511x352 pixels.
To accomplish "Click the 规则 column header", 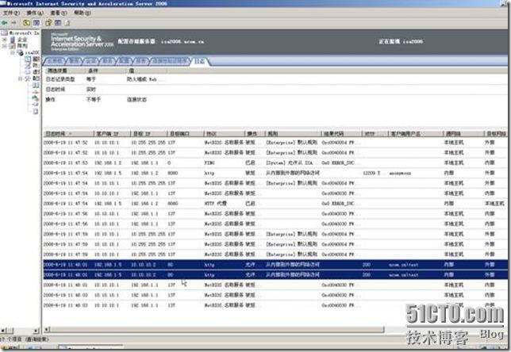I will point(293,134).
